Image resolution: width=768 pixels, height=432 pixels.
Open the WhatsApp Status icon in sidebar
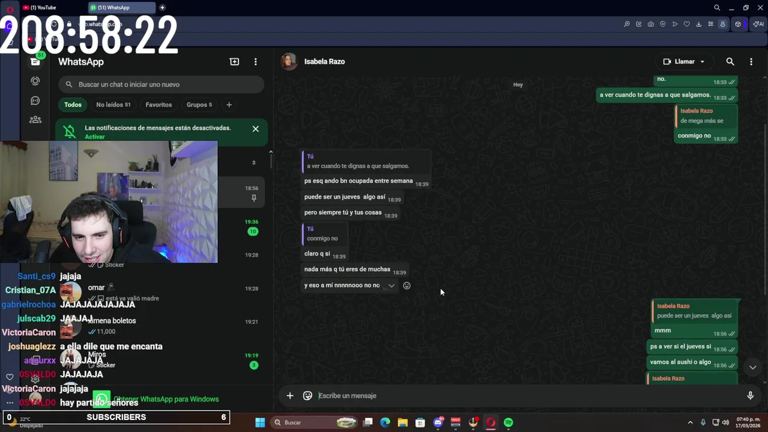(35, 81)
